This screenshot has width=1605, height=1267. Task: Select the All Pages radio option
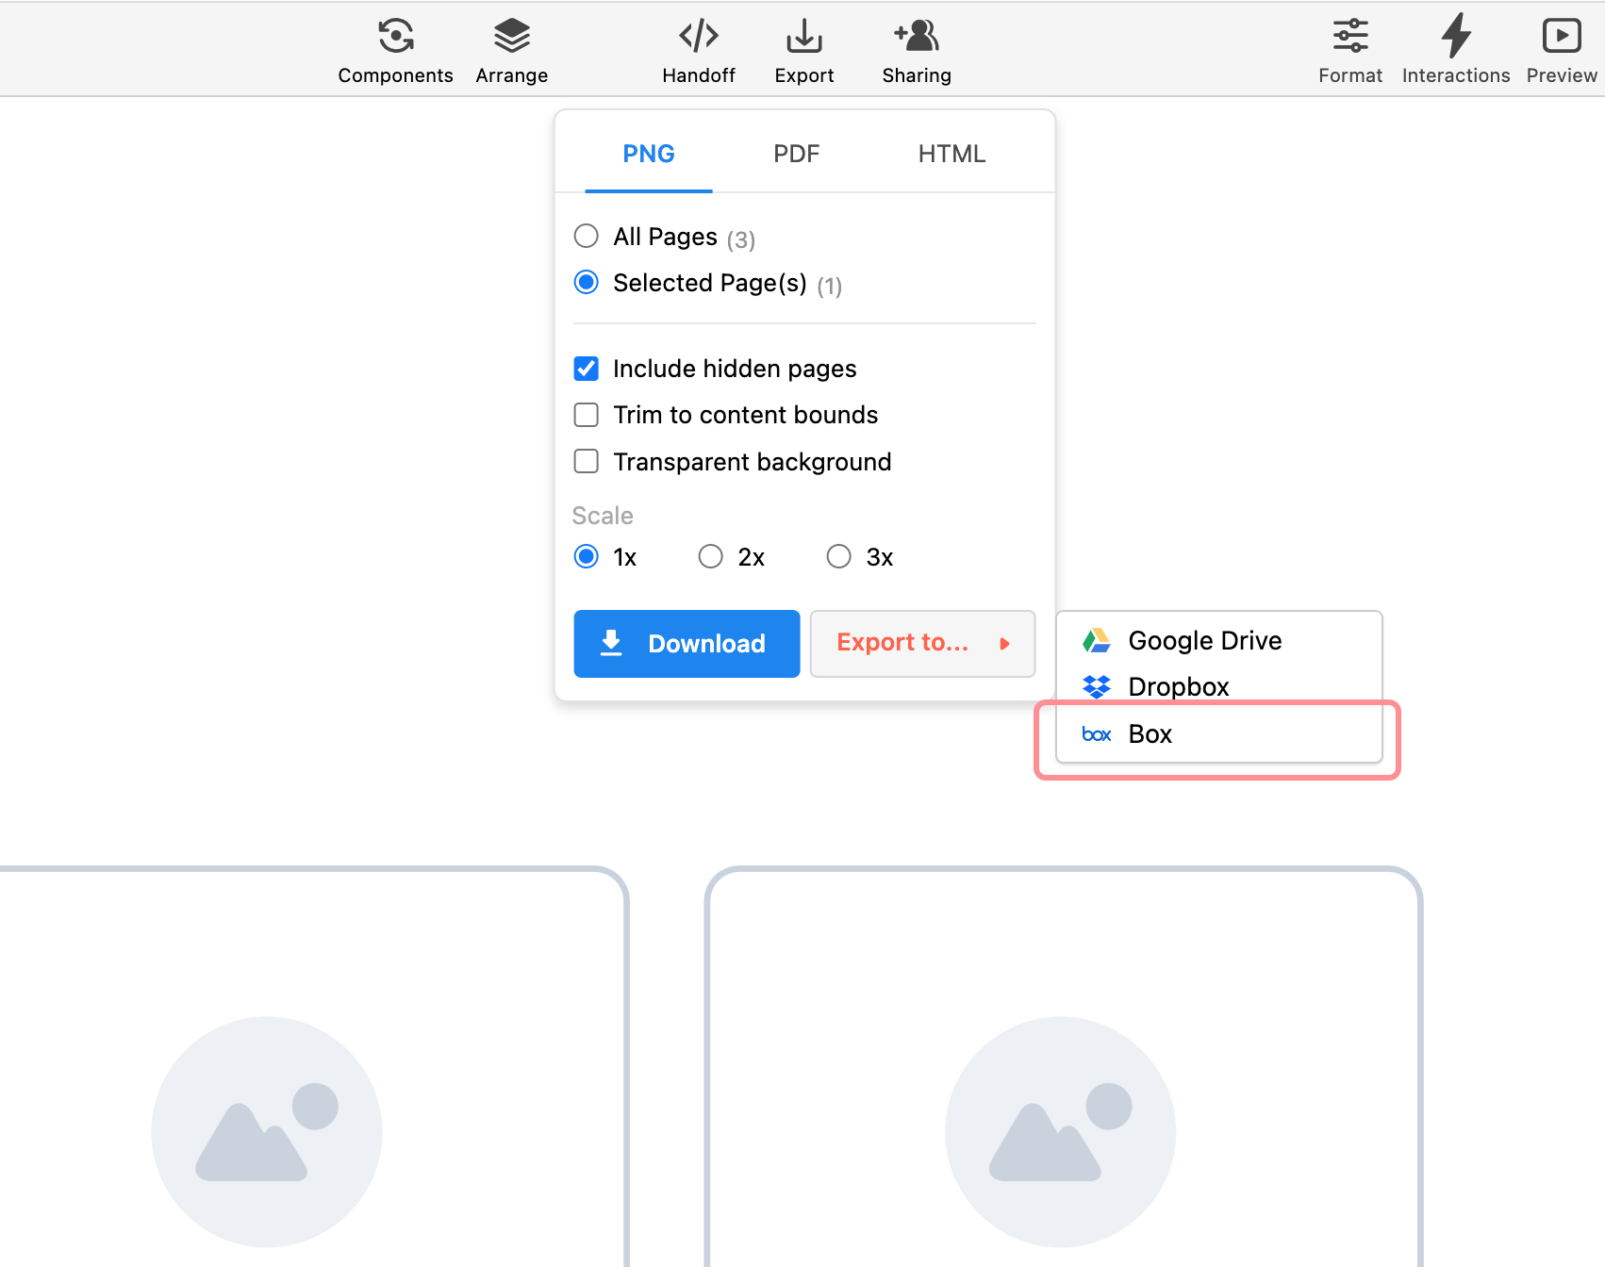587,236
